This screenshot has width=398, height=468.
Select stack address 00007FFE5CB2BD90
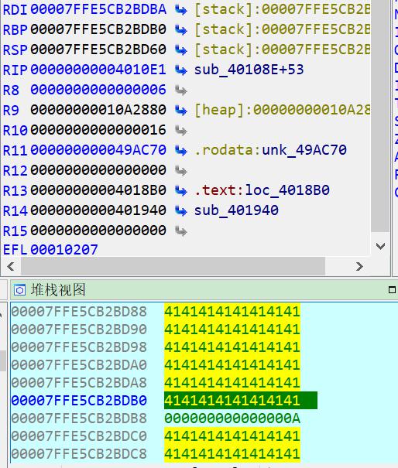[79, 330]
